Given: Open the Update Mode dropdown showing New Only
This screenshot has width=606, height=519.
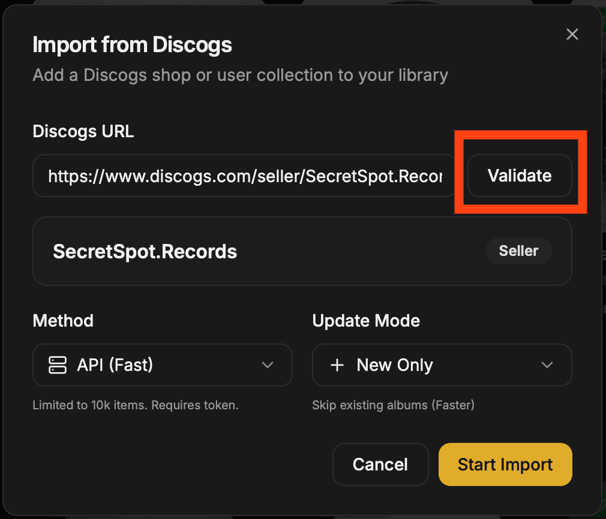Looking at the screenshot, I should tap(442, 365).
